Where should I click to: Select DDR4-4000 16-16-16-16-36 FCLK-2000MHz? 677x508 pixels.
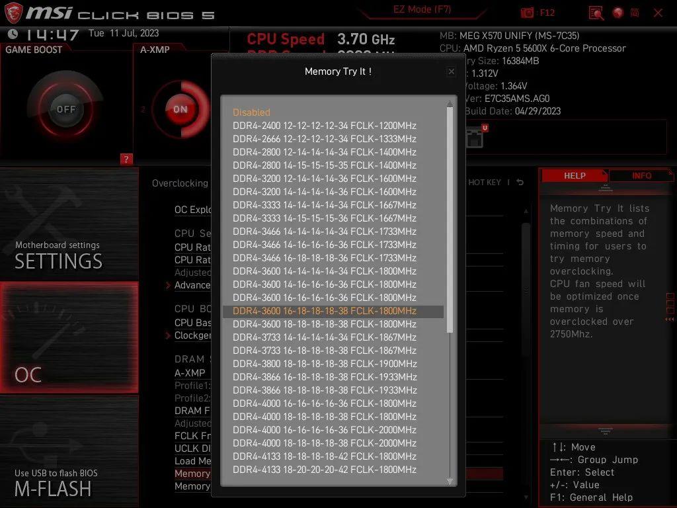pos(324,430)
